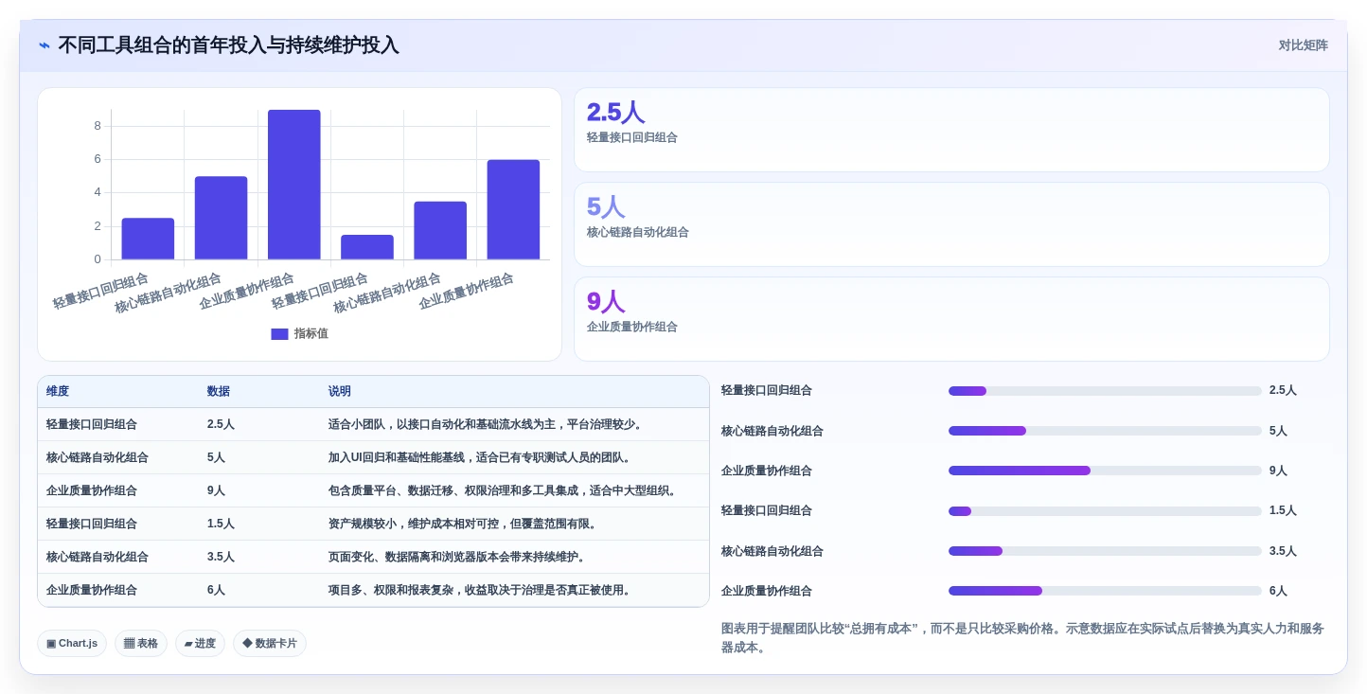Click 核心链路自动化组合 caption in the 5人 card
1367x694 pixels.
tap(638, 232)
